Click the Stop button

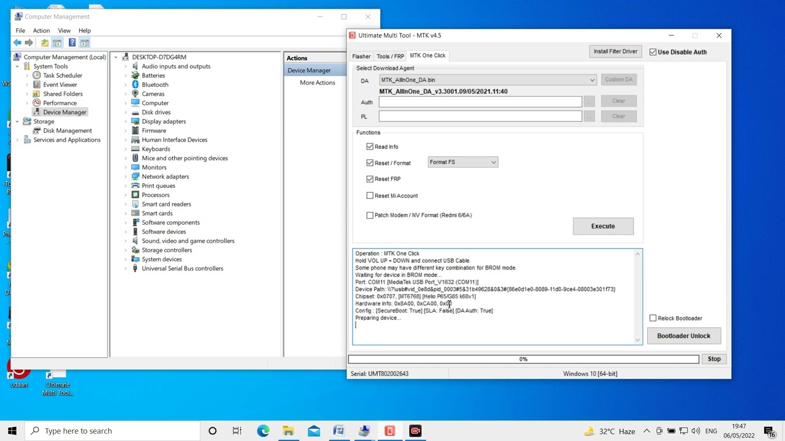coord(714,359)
